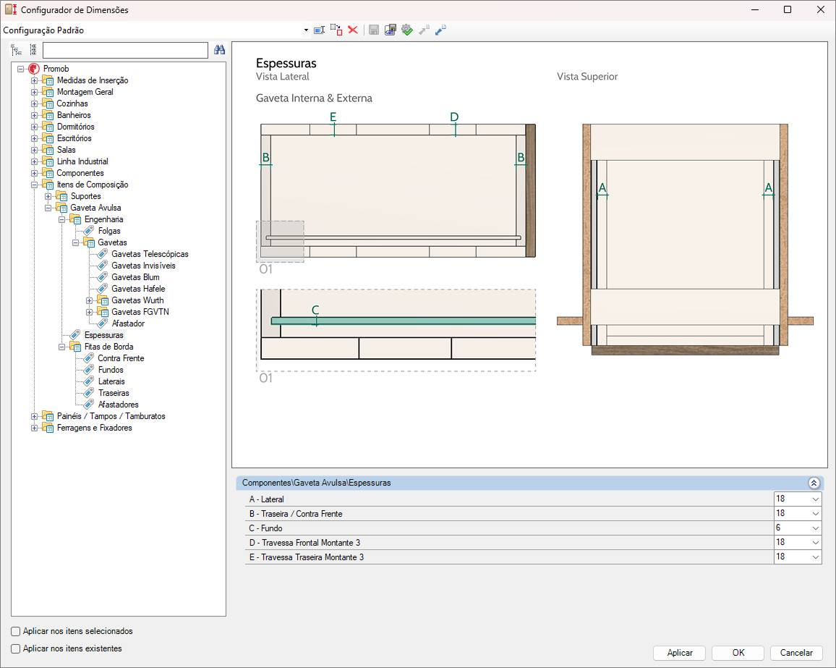Click the rename configuration icon
The width and height of the screenshot is (836, 668).
tap(319, 30)
